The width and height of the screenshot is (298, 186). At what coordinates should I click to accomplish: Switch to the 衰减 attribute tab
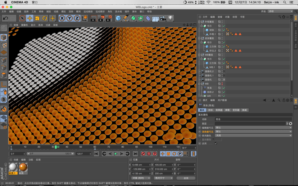coord(244,110)
